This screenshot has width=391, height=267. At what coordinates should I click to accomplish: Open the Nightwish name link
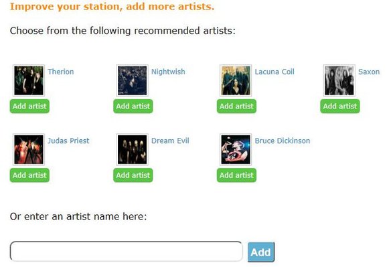tap(168, 72)
